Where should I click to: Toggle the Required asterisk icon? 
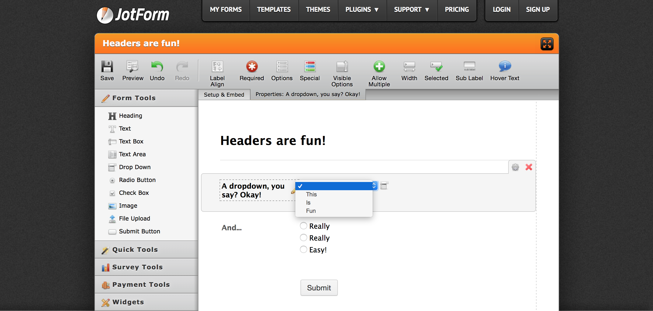click(252, 67)
